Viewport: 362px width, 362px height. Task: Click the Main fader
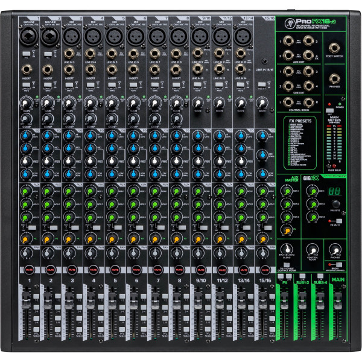click(x=338, y=299)
